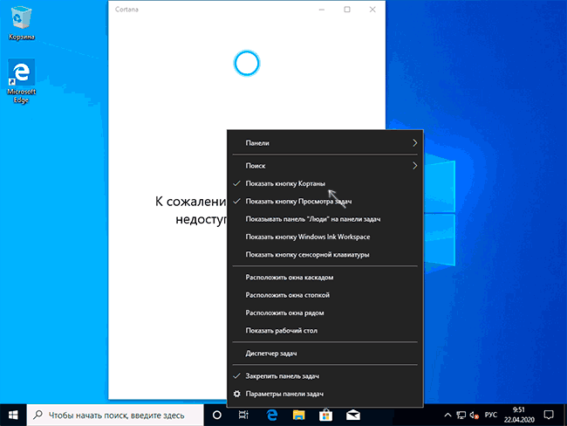Toggle Показать кнопку Кортаны
Screen dimensions: 567x426
click(324, 183)
